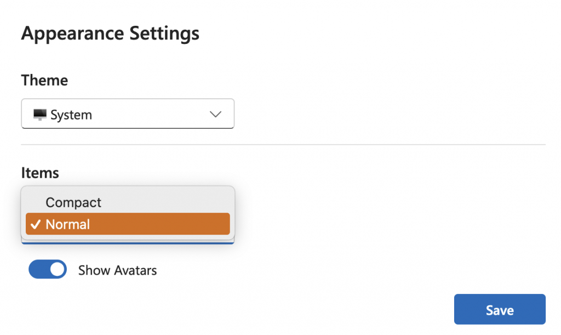
Task: Expand the System theme selector
Action: [x=128, y=114]
